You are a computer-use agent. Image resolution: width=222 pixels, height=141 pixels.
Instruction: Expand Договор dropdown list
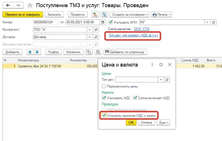(90, 37)
